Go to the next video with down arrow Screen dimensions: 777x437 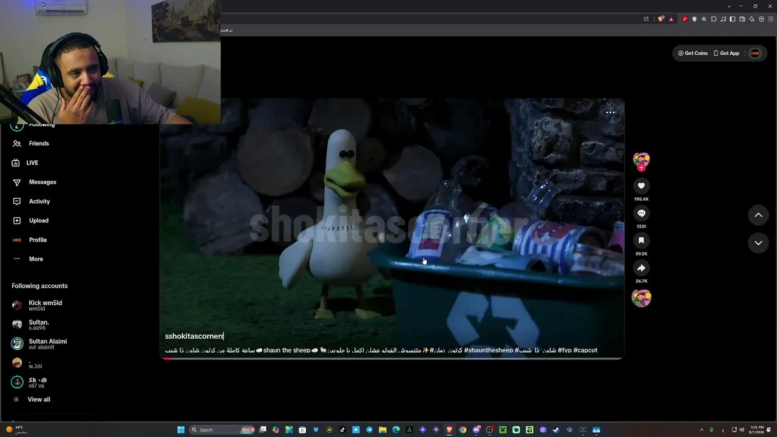[758, 243]
